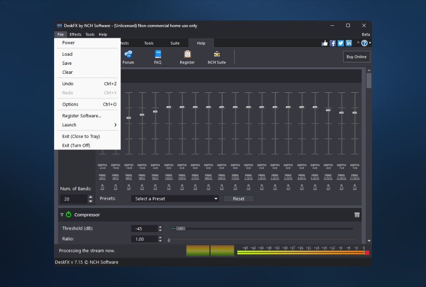The width and height of the screenshot is (426, 287).
Task: Toggle the Compressor power button
Action: 69,214
